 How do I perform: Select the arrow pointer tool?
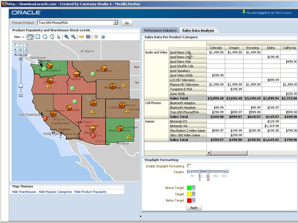point(59,37)
